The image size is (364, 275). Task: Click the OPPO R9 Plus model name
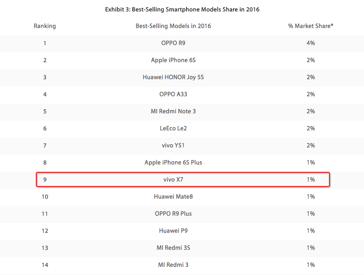point(173,214)
